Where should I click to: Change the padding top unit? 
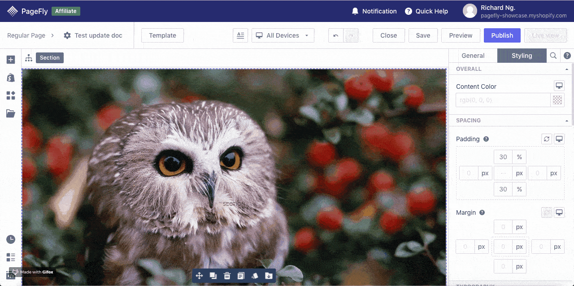coord(519,157)
